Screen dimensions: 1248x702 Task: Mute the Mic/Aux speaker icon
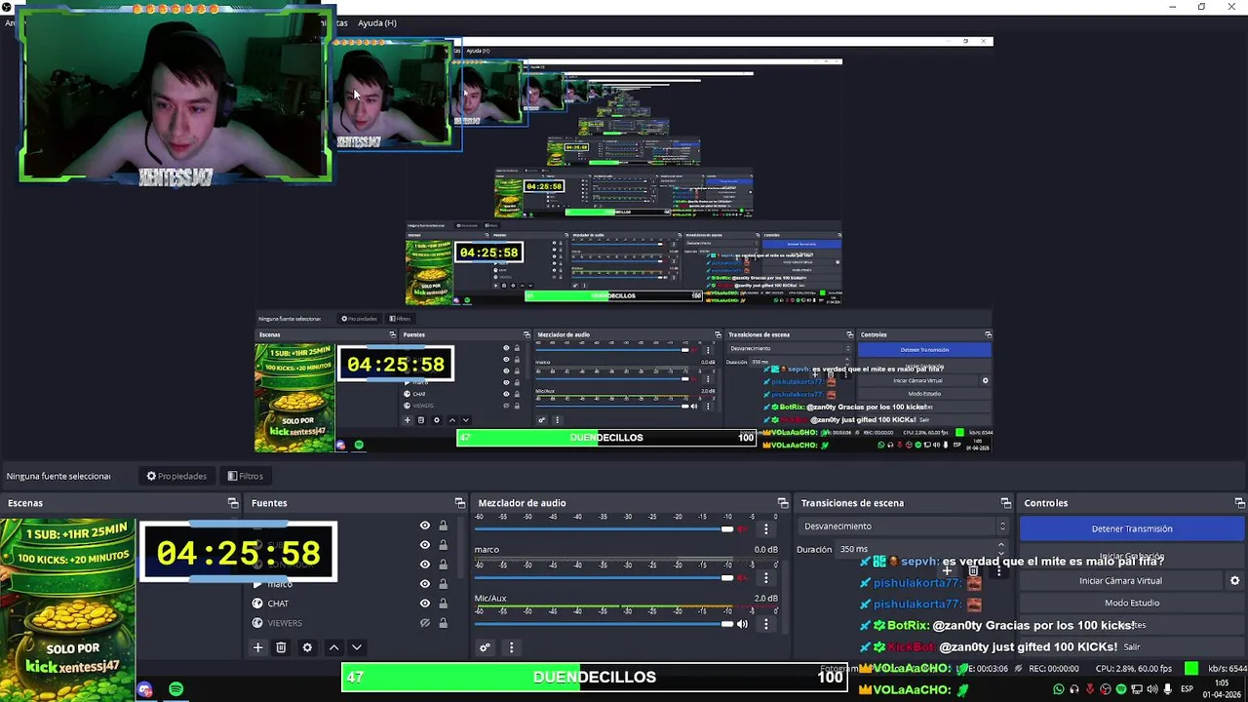[742, 624]
